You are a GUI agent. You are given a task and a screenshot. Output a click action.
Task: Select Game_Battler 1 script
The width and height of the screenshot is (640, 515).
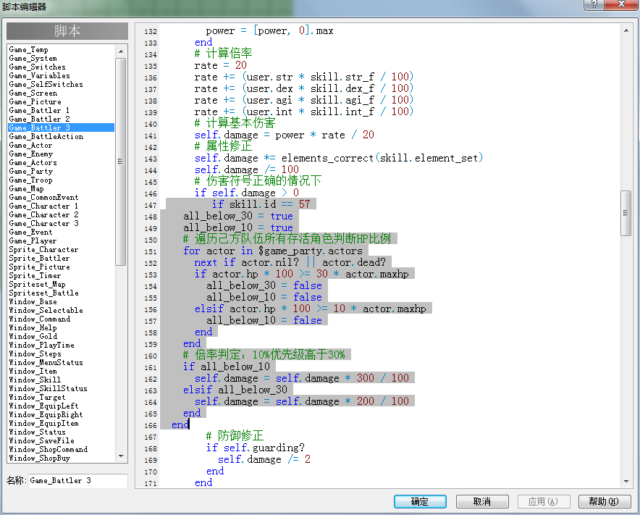coord(62,111)
